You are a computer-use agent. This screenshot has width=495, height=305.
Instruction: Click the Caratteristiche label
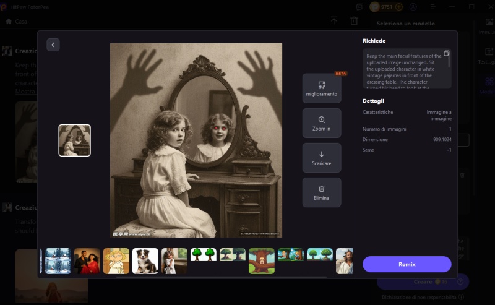(378, 112)
